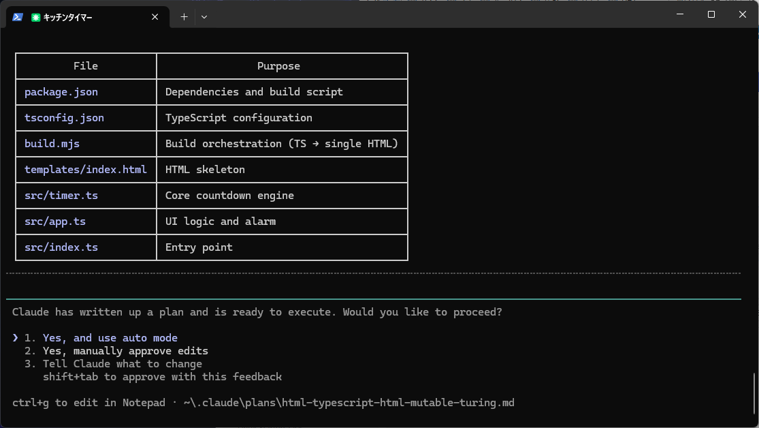The image size is (759, 428).
Task: Click src/timer.ts file name
Action: coord(61,196)
